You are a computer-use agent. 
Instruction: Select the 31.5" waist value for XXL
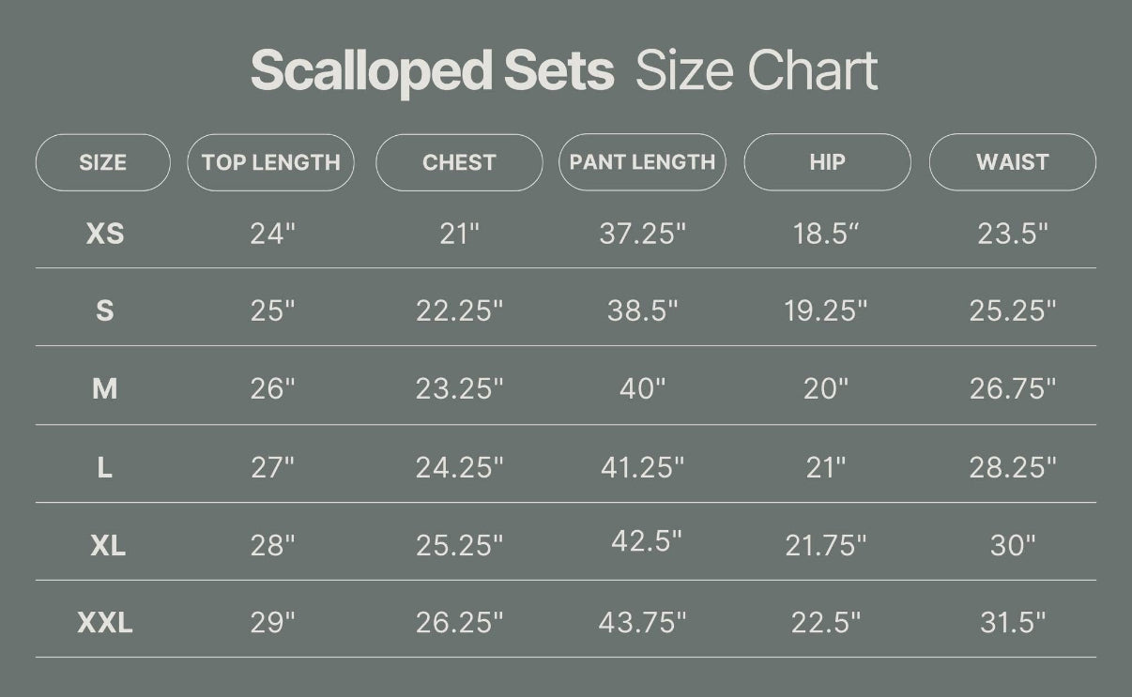coord(1013,622)
